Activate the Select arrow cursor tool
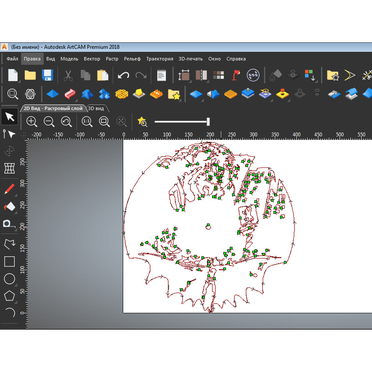 [x=10, y=117]
